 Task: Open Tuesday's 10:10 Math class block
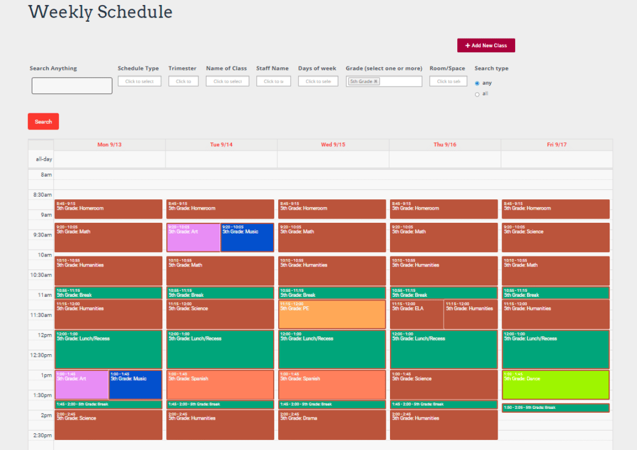[x=220, y=271]
